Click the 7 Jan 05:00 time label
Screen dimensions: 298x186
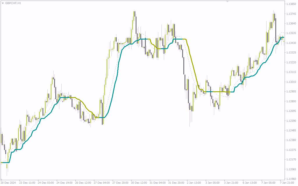268,183
